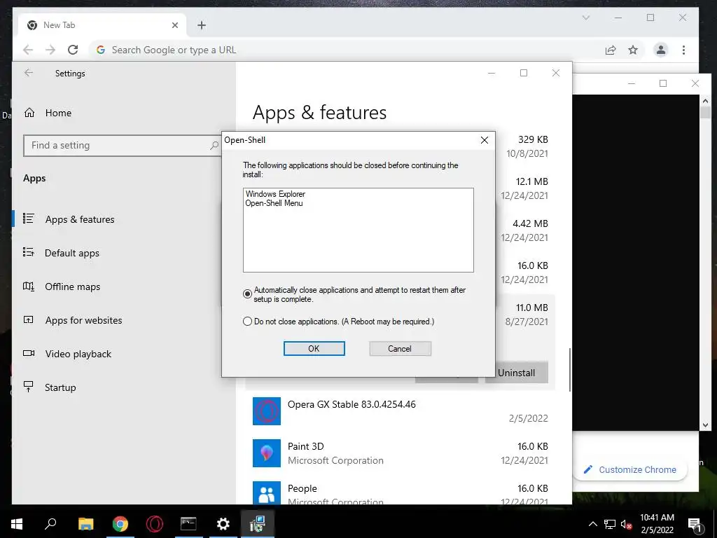This screenshot has height=538, width=717.
Task: Open the Chrome profile avatar
Action: click(661, 50)
